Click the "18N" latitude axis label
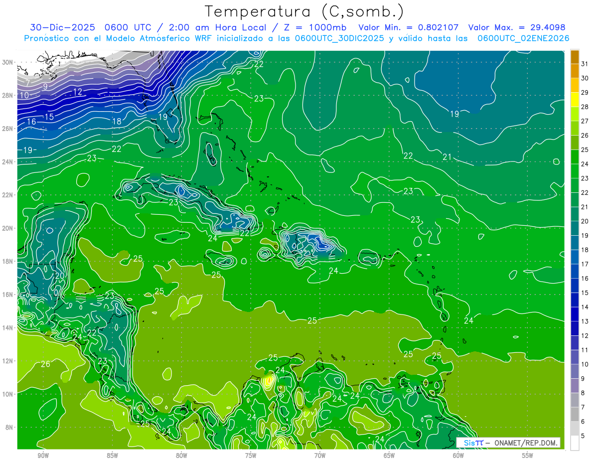Screen dimensions: 598x462 [x=8, y=261]
